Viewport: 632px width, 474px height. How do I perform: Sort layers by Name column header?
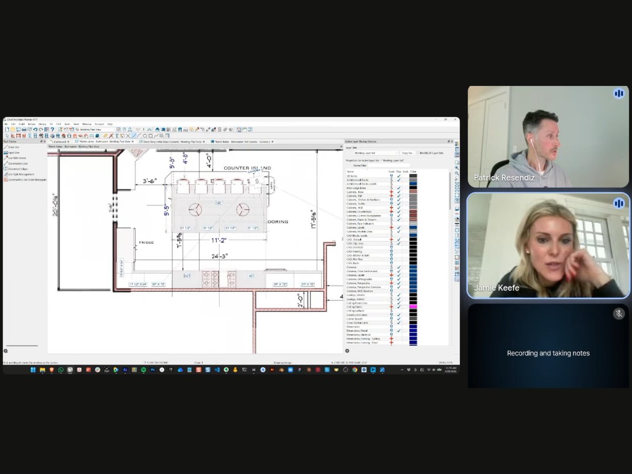349,172
